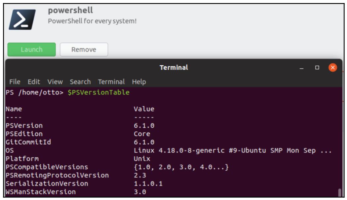Open the Help menu in Terminal

coord(139,82)
